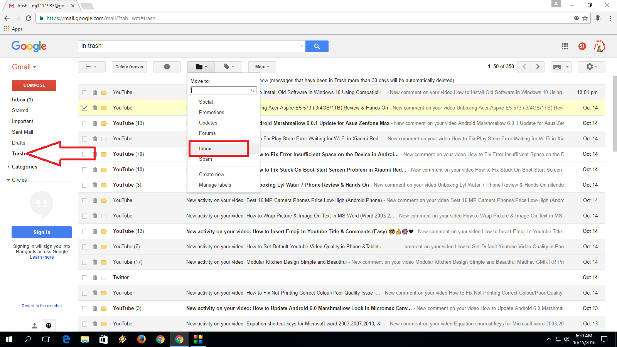
Task: Go to next page of emails
Action: (538, 66)
